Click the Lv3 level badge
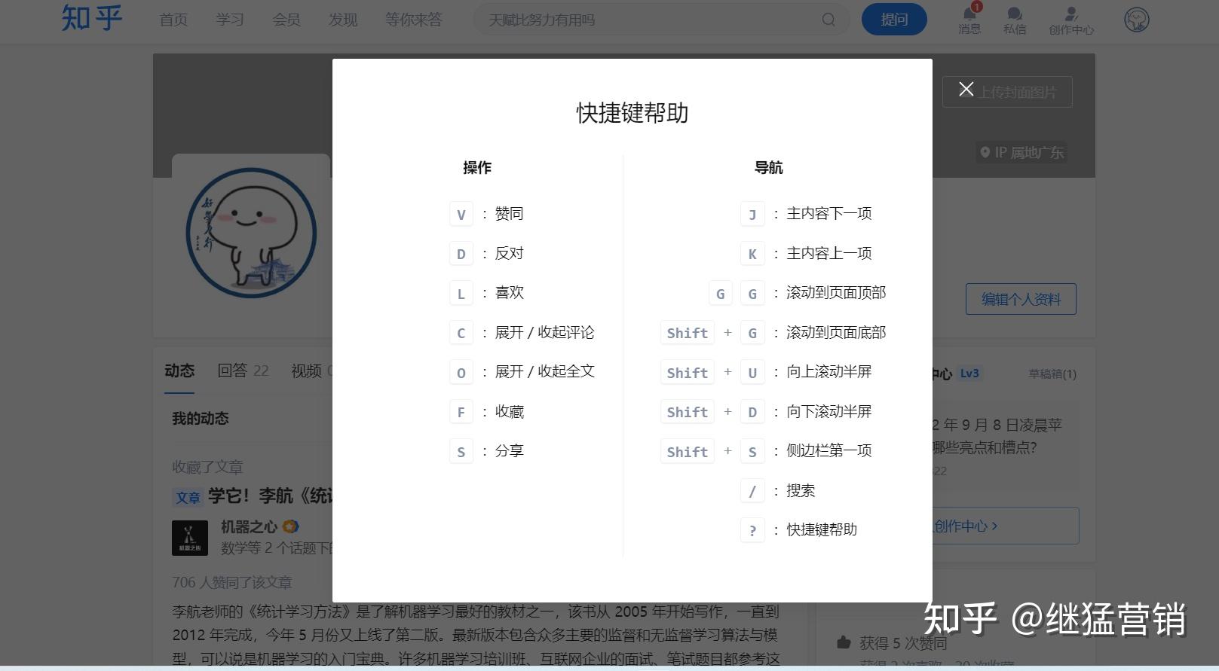The image size is (1219, 671). (x=969, y=373)
